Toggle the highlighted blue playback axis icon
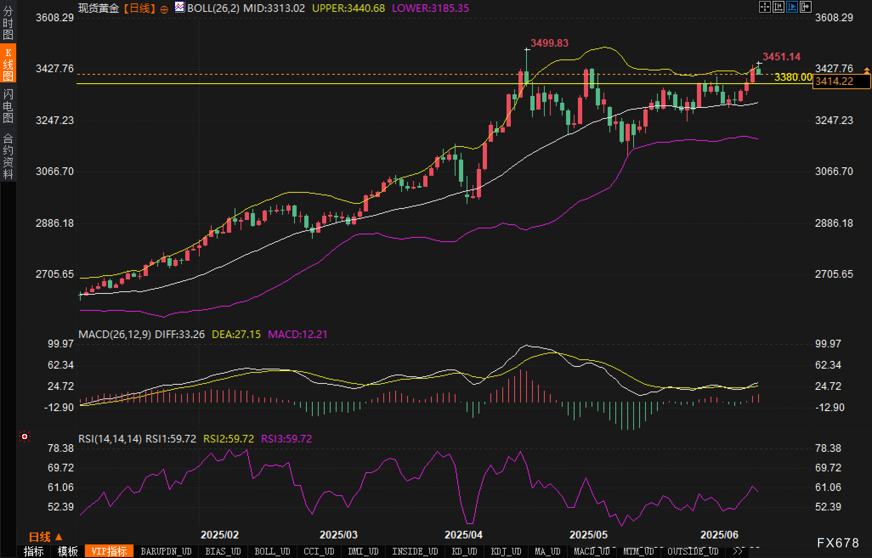Image resolution: width=872 pixels, height=558 pixels. coord(792,7)
